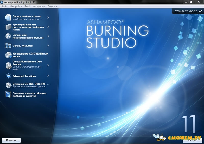
Task: Open the Настройки menu
Action: click(x=16, y=6)
